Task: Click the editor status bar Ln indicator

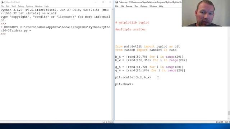Action: (220, 122)
